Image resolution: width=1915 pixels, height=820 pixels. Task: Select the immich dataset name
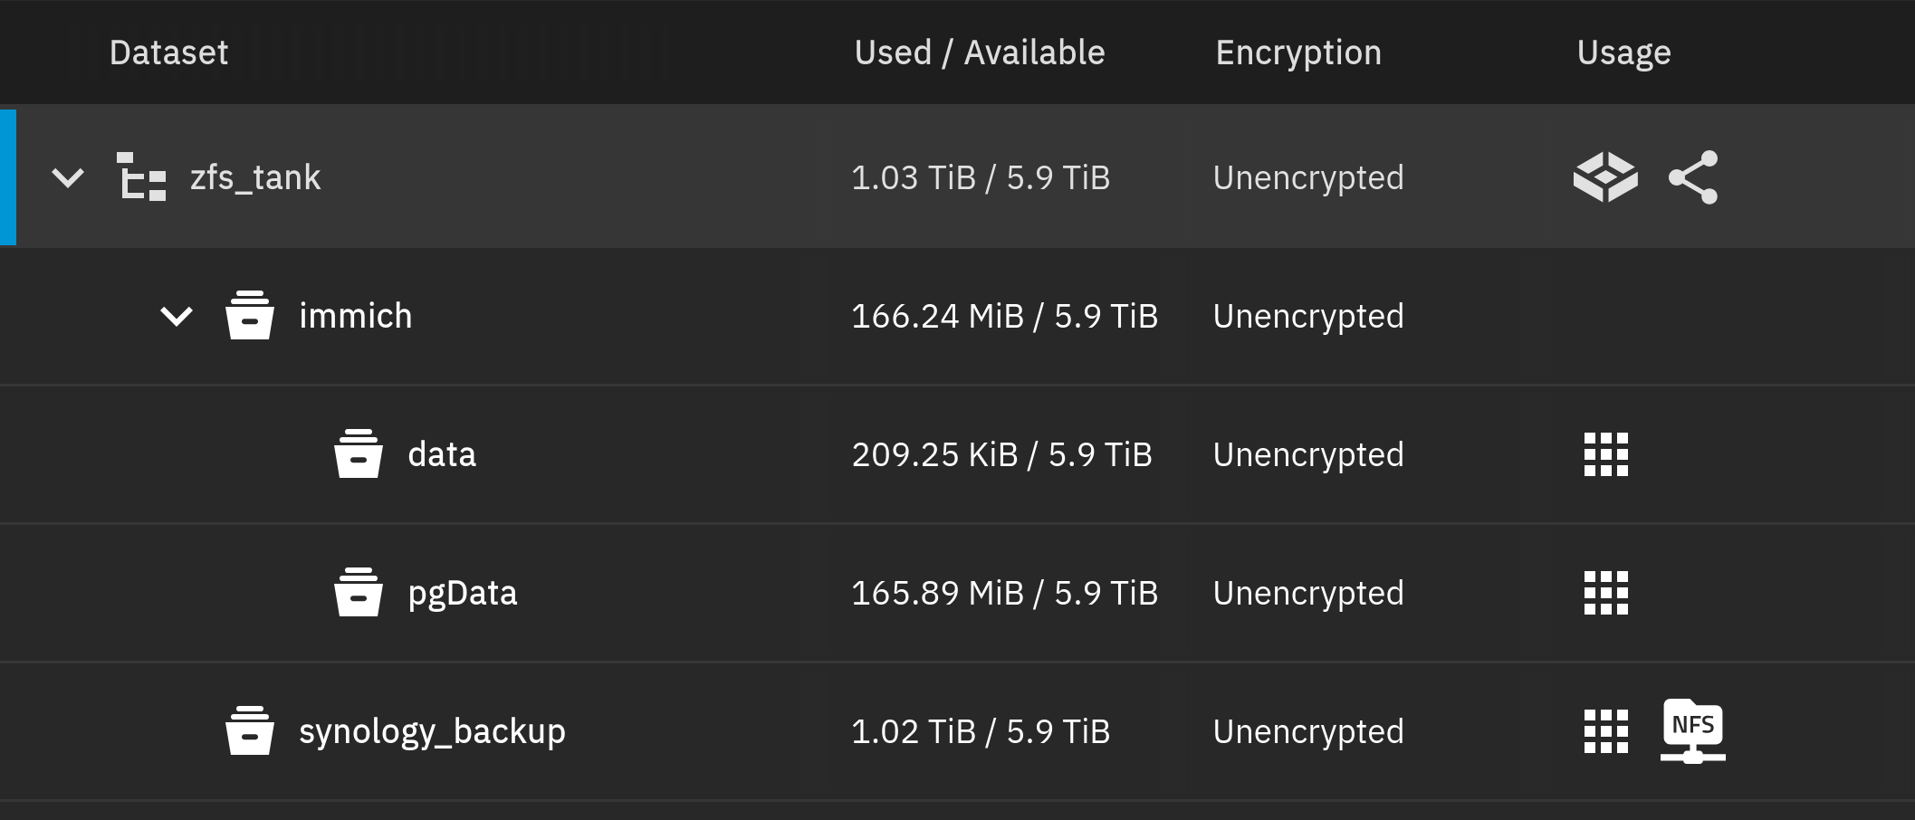pos(355,316)
